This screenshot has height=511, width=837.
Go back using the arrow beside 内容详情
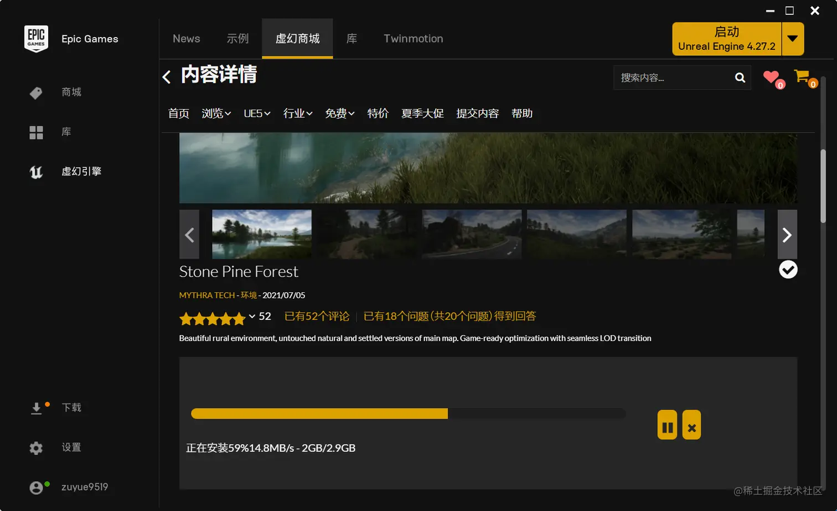point(167,76)
